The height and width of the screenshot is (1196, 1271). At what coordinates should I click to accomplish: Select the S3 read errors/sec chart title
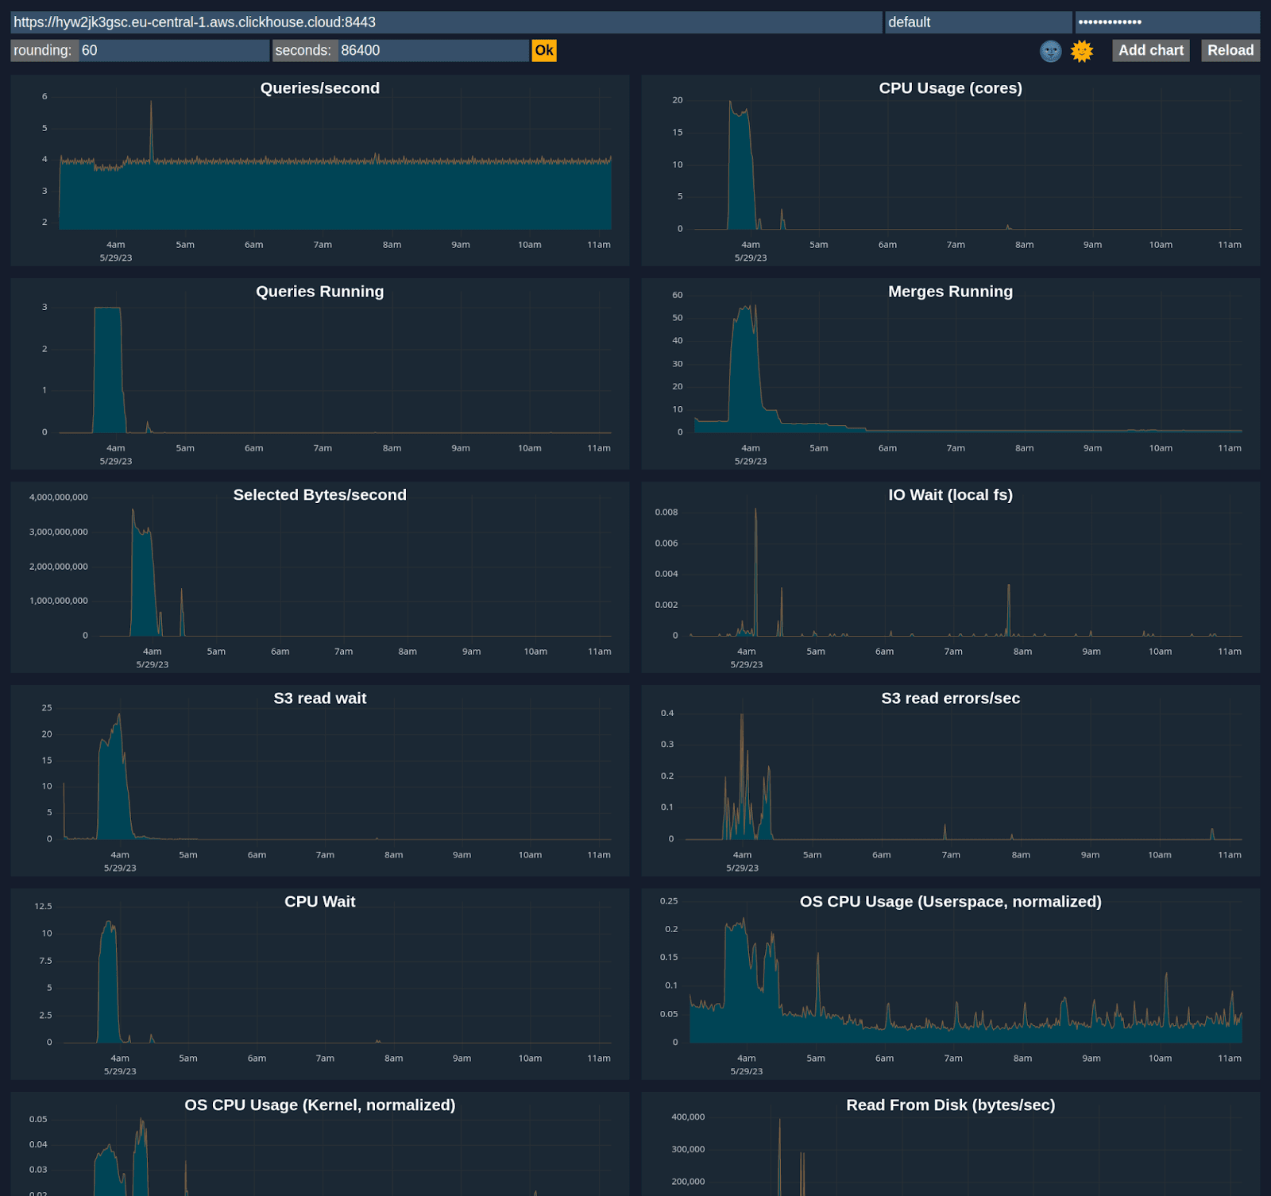point(950,699)
